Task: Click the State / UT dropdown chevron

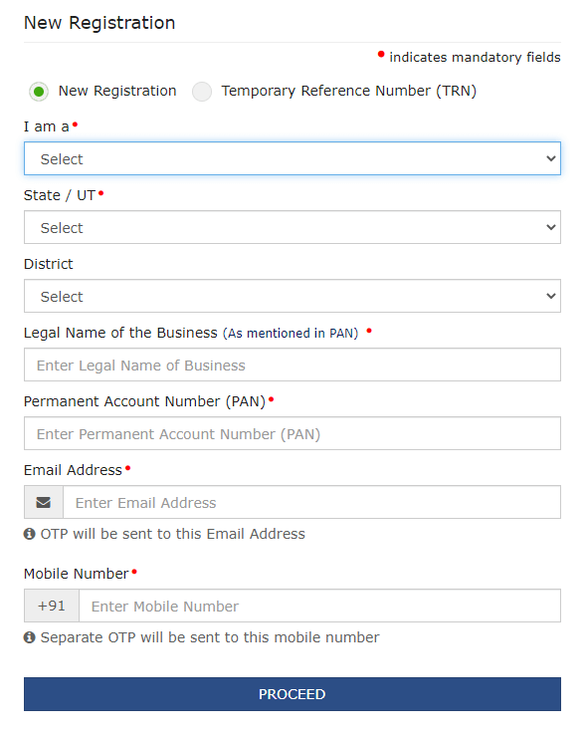Action: click(x=551, y=227)
